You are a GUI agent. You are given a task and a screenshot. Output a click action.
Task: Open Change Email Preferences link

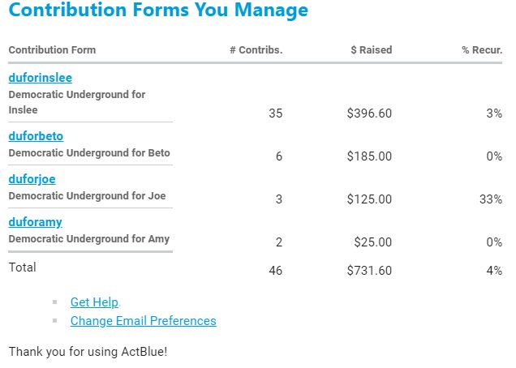(x=143, y=320)
